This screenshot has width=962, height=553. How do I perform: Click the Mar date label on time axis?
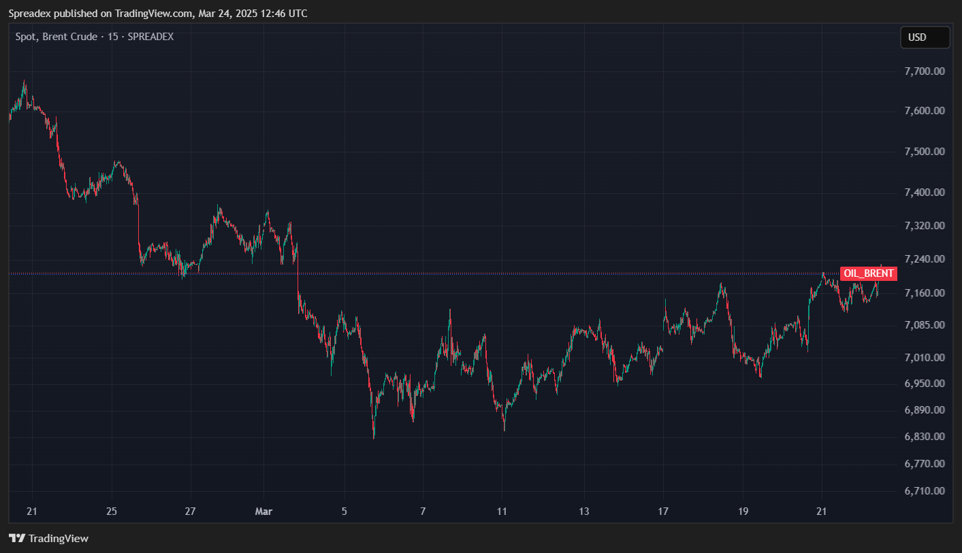(262, 512)
